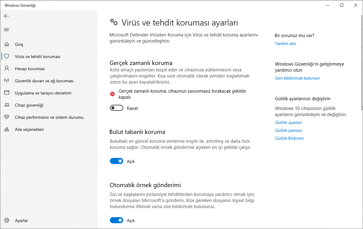Screen dimensions: 363x229
Task: Open Geri bildirimde bulunun link
Action: tap(297, 78)
